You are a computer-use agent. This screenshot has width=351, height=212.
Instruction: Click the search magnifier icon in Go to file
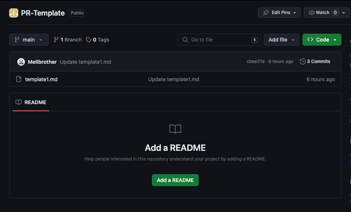[x=185, y=40]
